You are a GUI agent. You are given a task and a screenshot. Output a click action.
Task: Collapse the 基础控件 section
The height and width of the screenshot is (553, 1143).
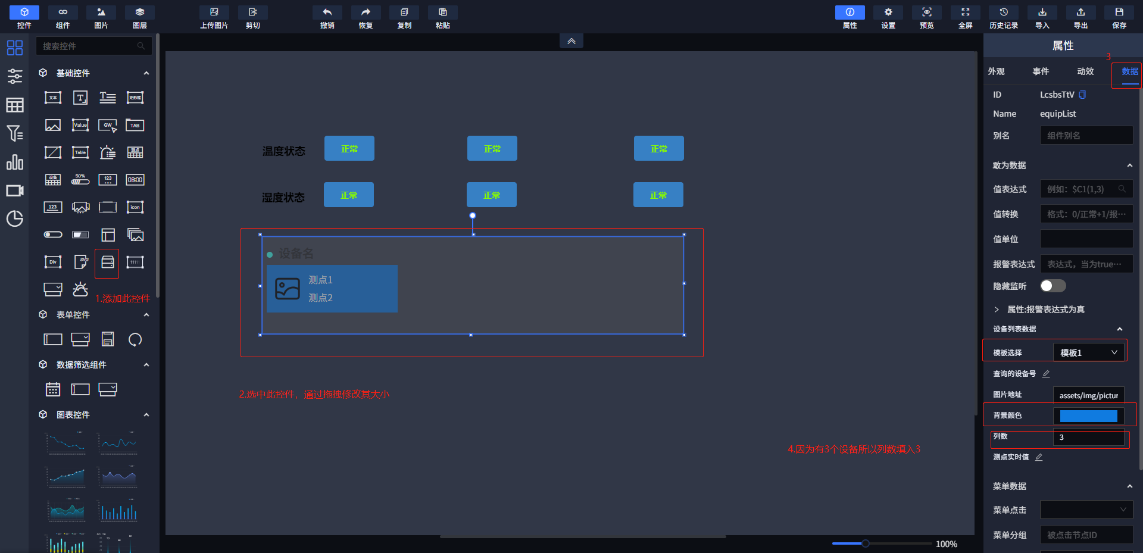point(146,73)
